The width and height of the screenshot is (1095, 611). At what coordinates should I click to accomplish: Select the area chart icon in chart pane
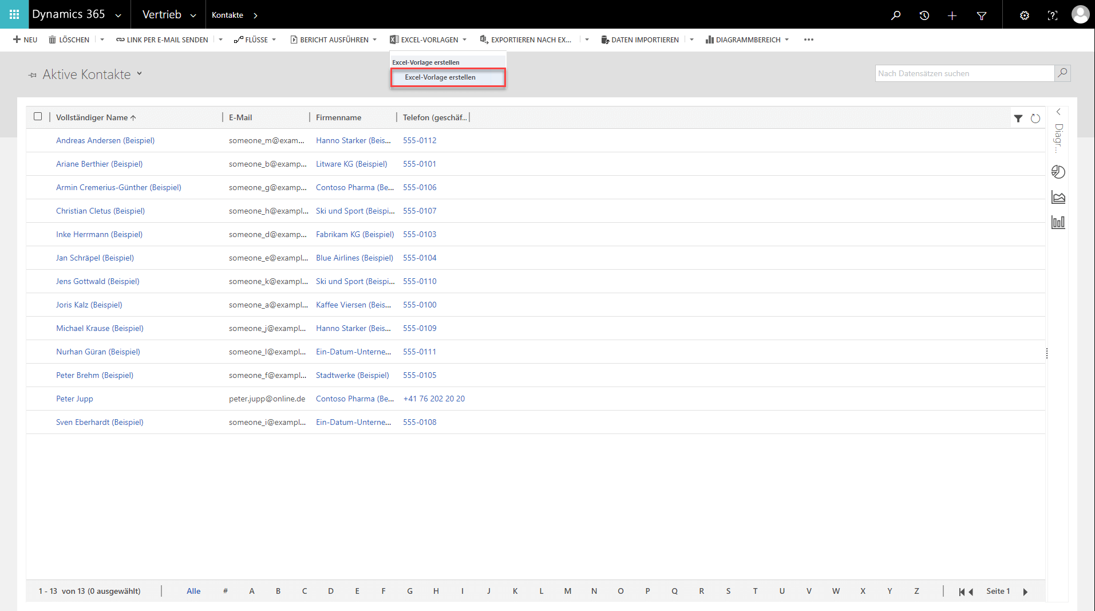(1058, 198)
